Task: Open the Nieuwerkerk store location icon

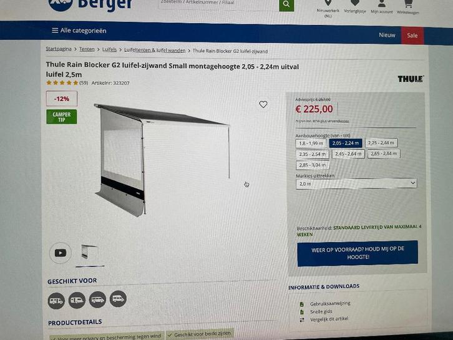Action: [328, 3]
